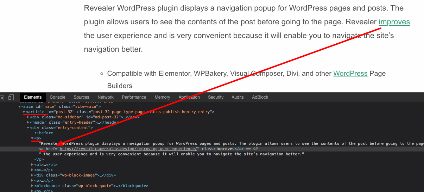Go to the Memory tab

[162, 97]
